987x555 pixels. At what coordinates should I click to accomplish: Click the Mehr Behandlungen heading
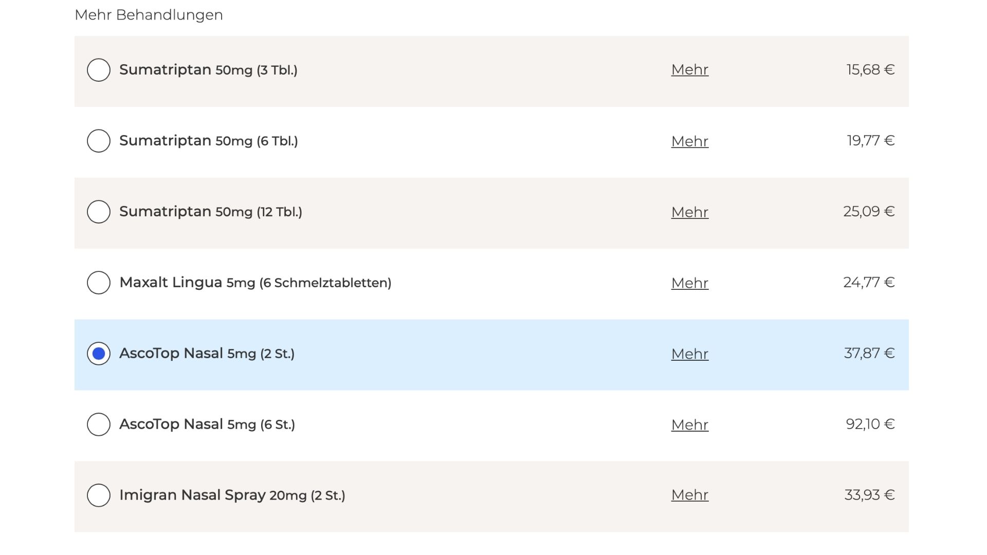[x=149, y=15]
